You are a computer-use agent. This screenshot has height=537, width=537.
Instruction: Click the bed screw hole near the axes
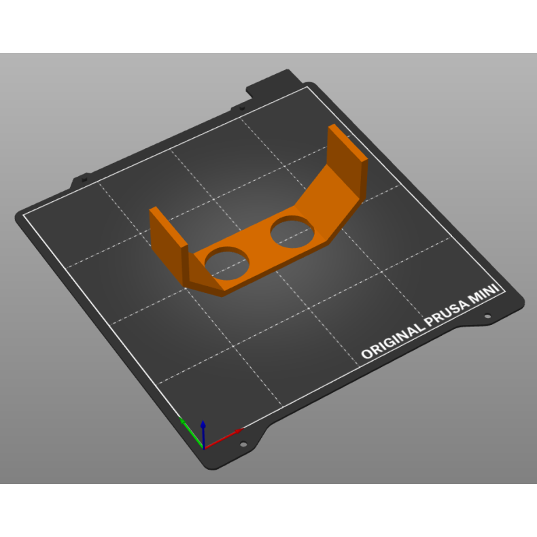tap(243, 445)
